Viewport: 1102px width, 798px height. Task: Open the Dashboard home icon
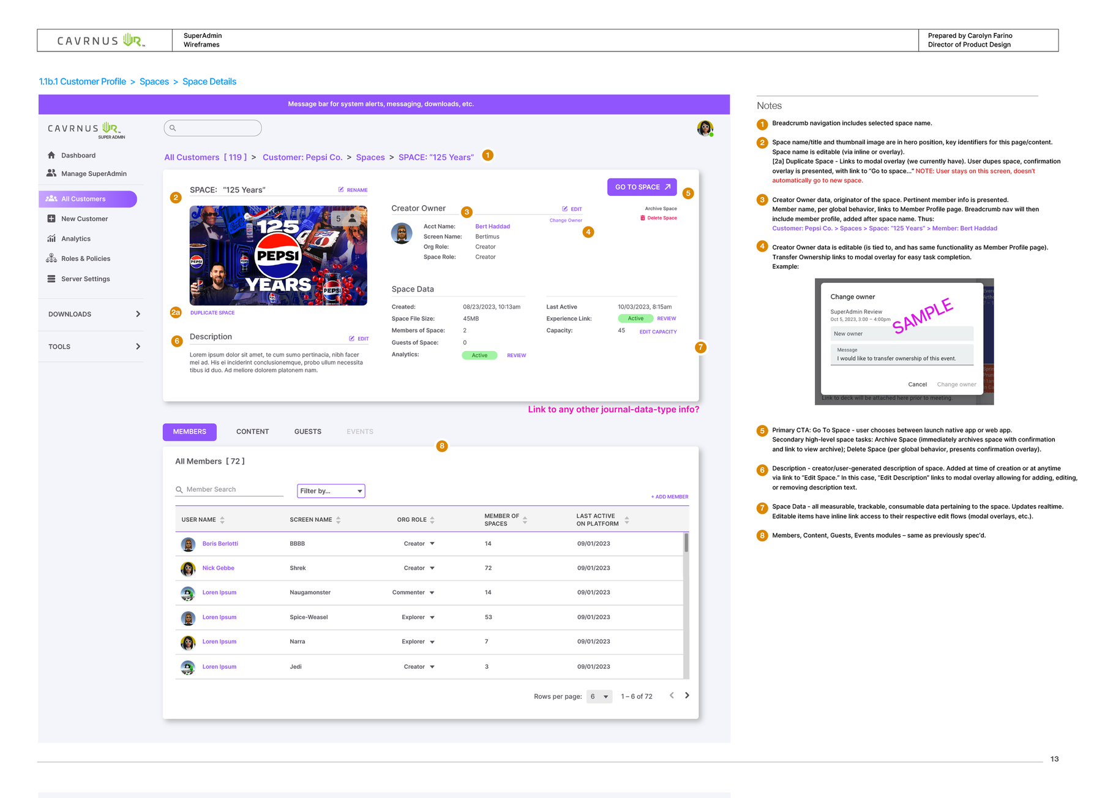51,156
